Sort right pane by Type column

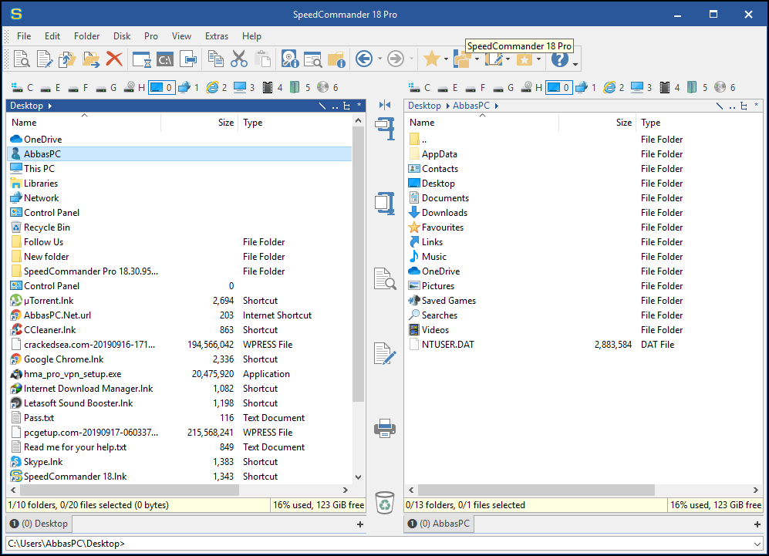(699, 123)
